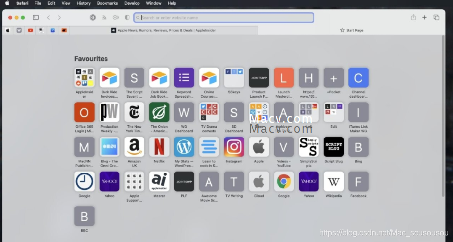Open Production Weekly favourite

[x=109, y=112]
